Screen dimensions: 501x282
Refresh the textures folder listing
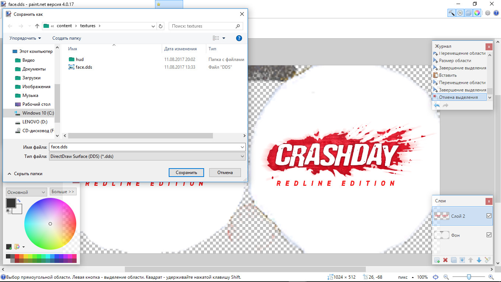[x=161, y=26]
